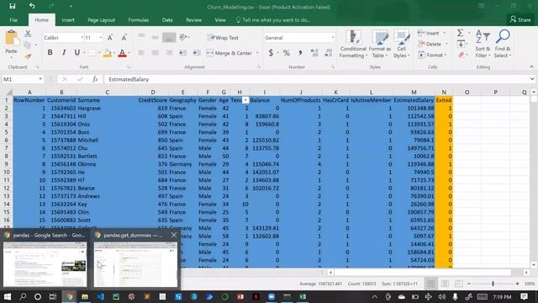Open Format as Table gallery
Viewport: 538px width, 303px height.
pos(379,44)
